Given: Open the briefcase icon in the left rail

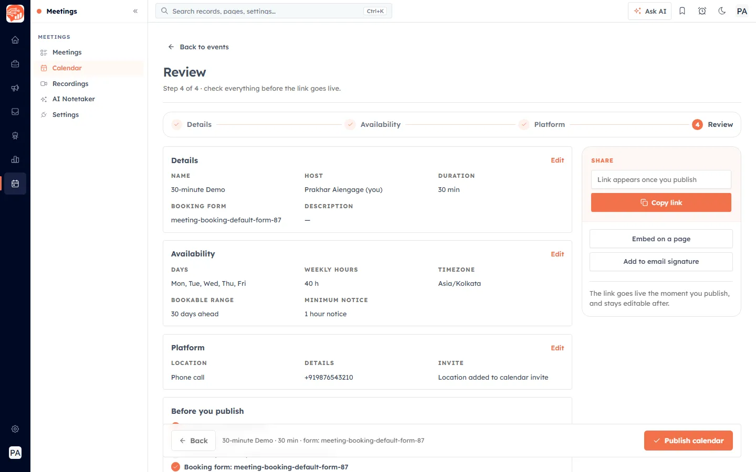Looking at the screenshot, I should [x=15, y=64].
